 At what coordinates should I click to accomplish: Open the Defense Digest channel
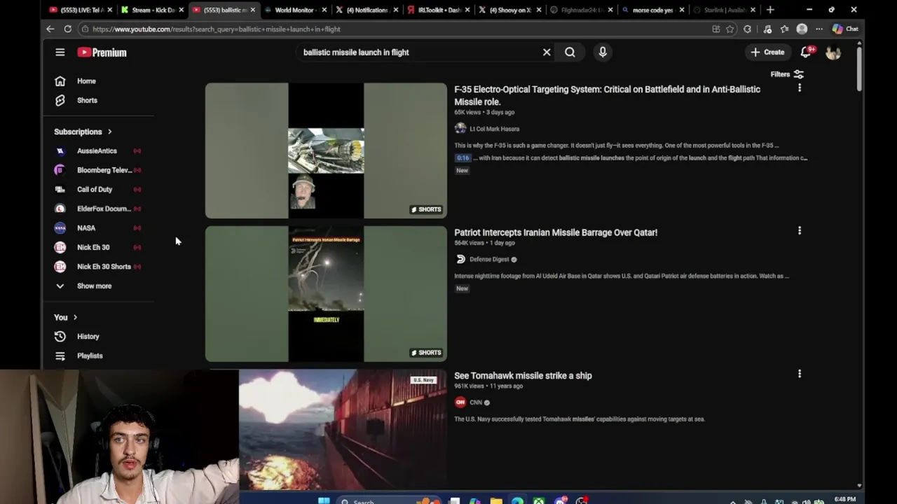[x=489, y=259]
